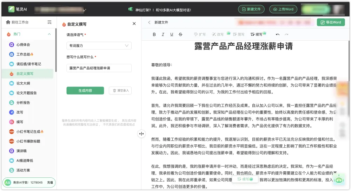
Task: Click 充值 to recharge AI word count
Action: coord(50,183)
